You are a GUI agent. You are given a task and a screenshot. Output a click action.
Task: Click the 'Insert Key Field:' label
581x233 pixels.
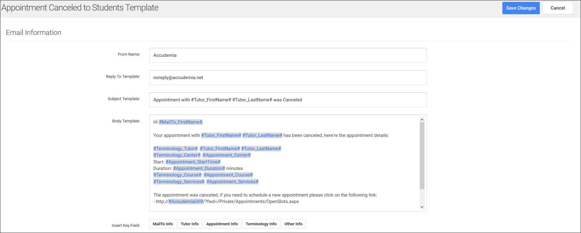pyautogui.click(x=126, y=226)
